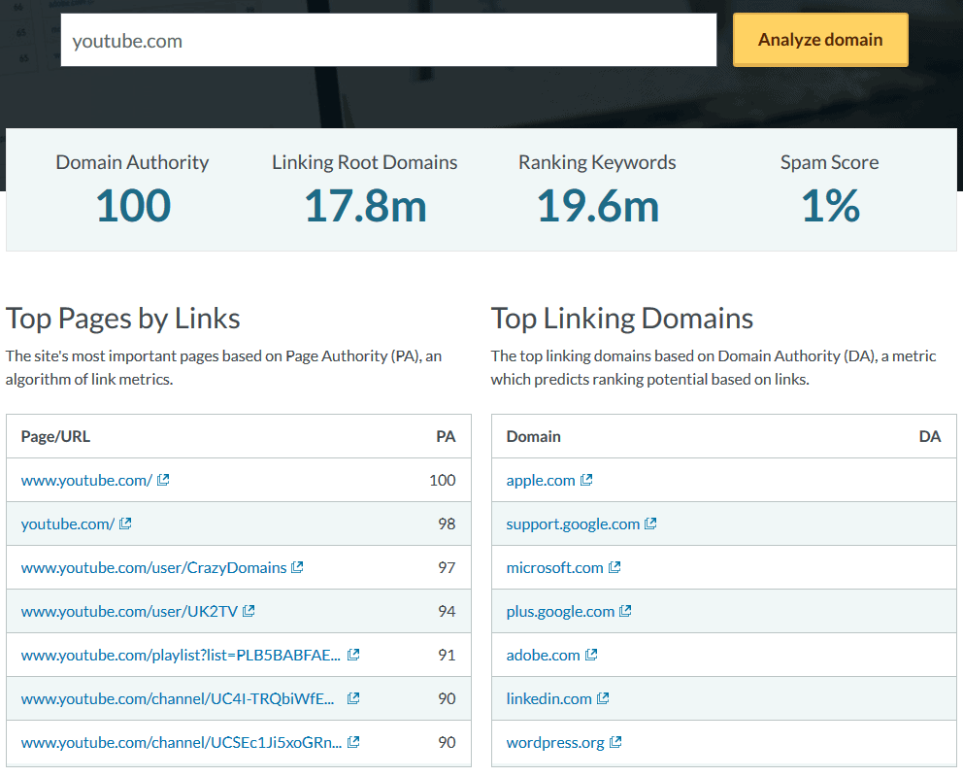Click the PA value 90 for channel UCSEc1Ji5xoGRn

447,743
